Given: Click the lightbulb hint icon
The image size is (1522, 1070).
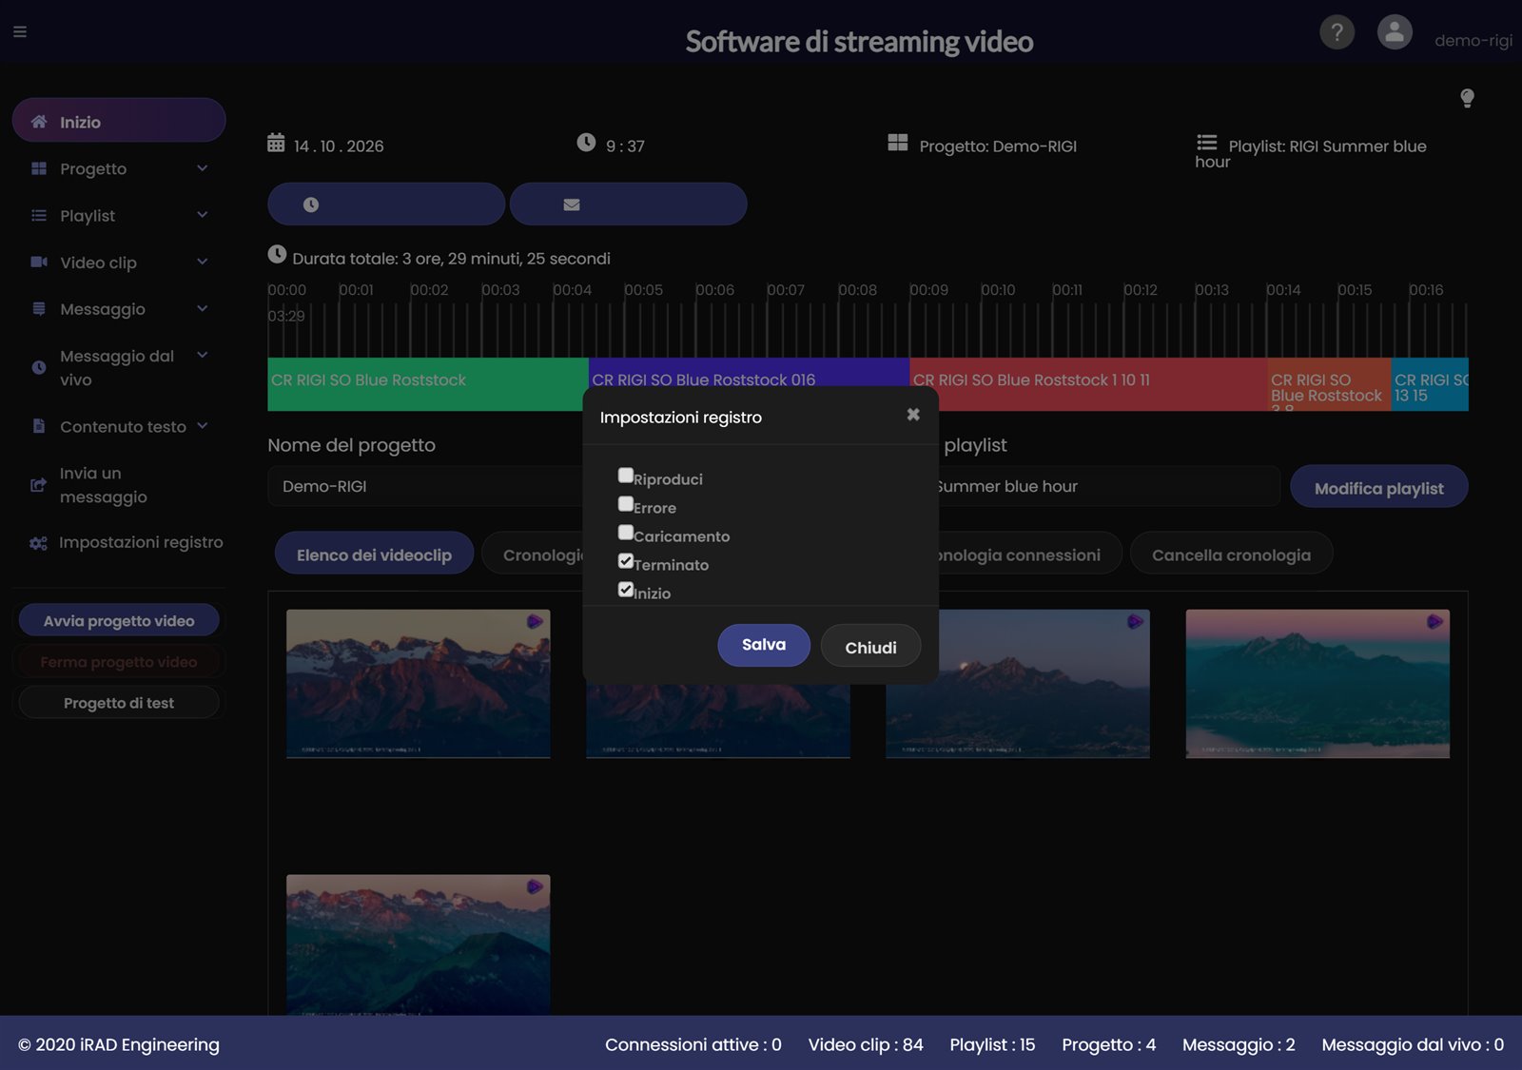Looking at the screenshot, I should (1467, 98).
